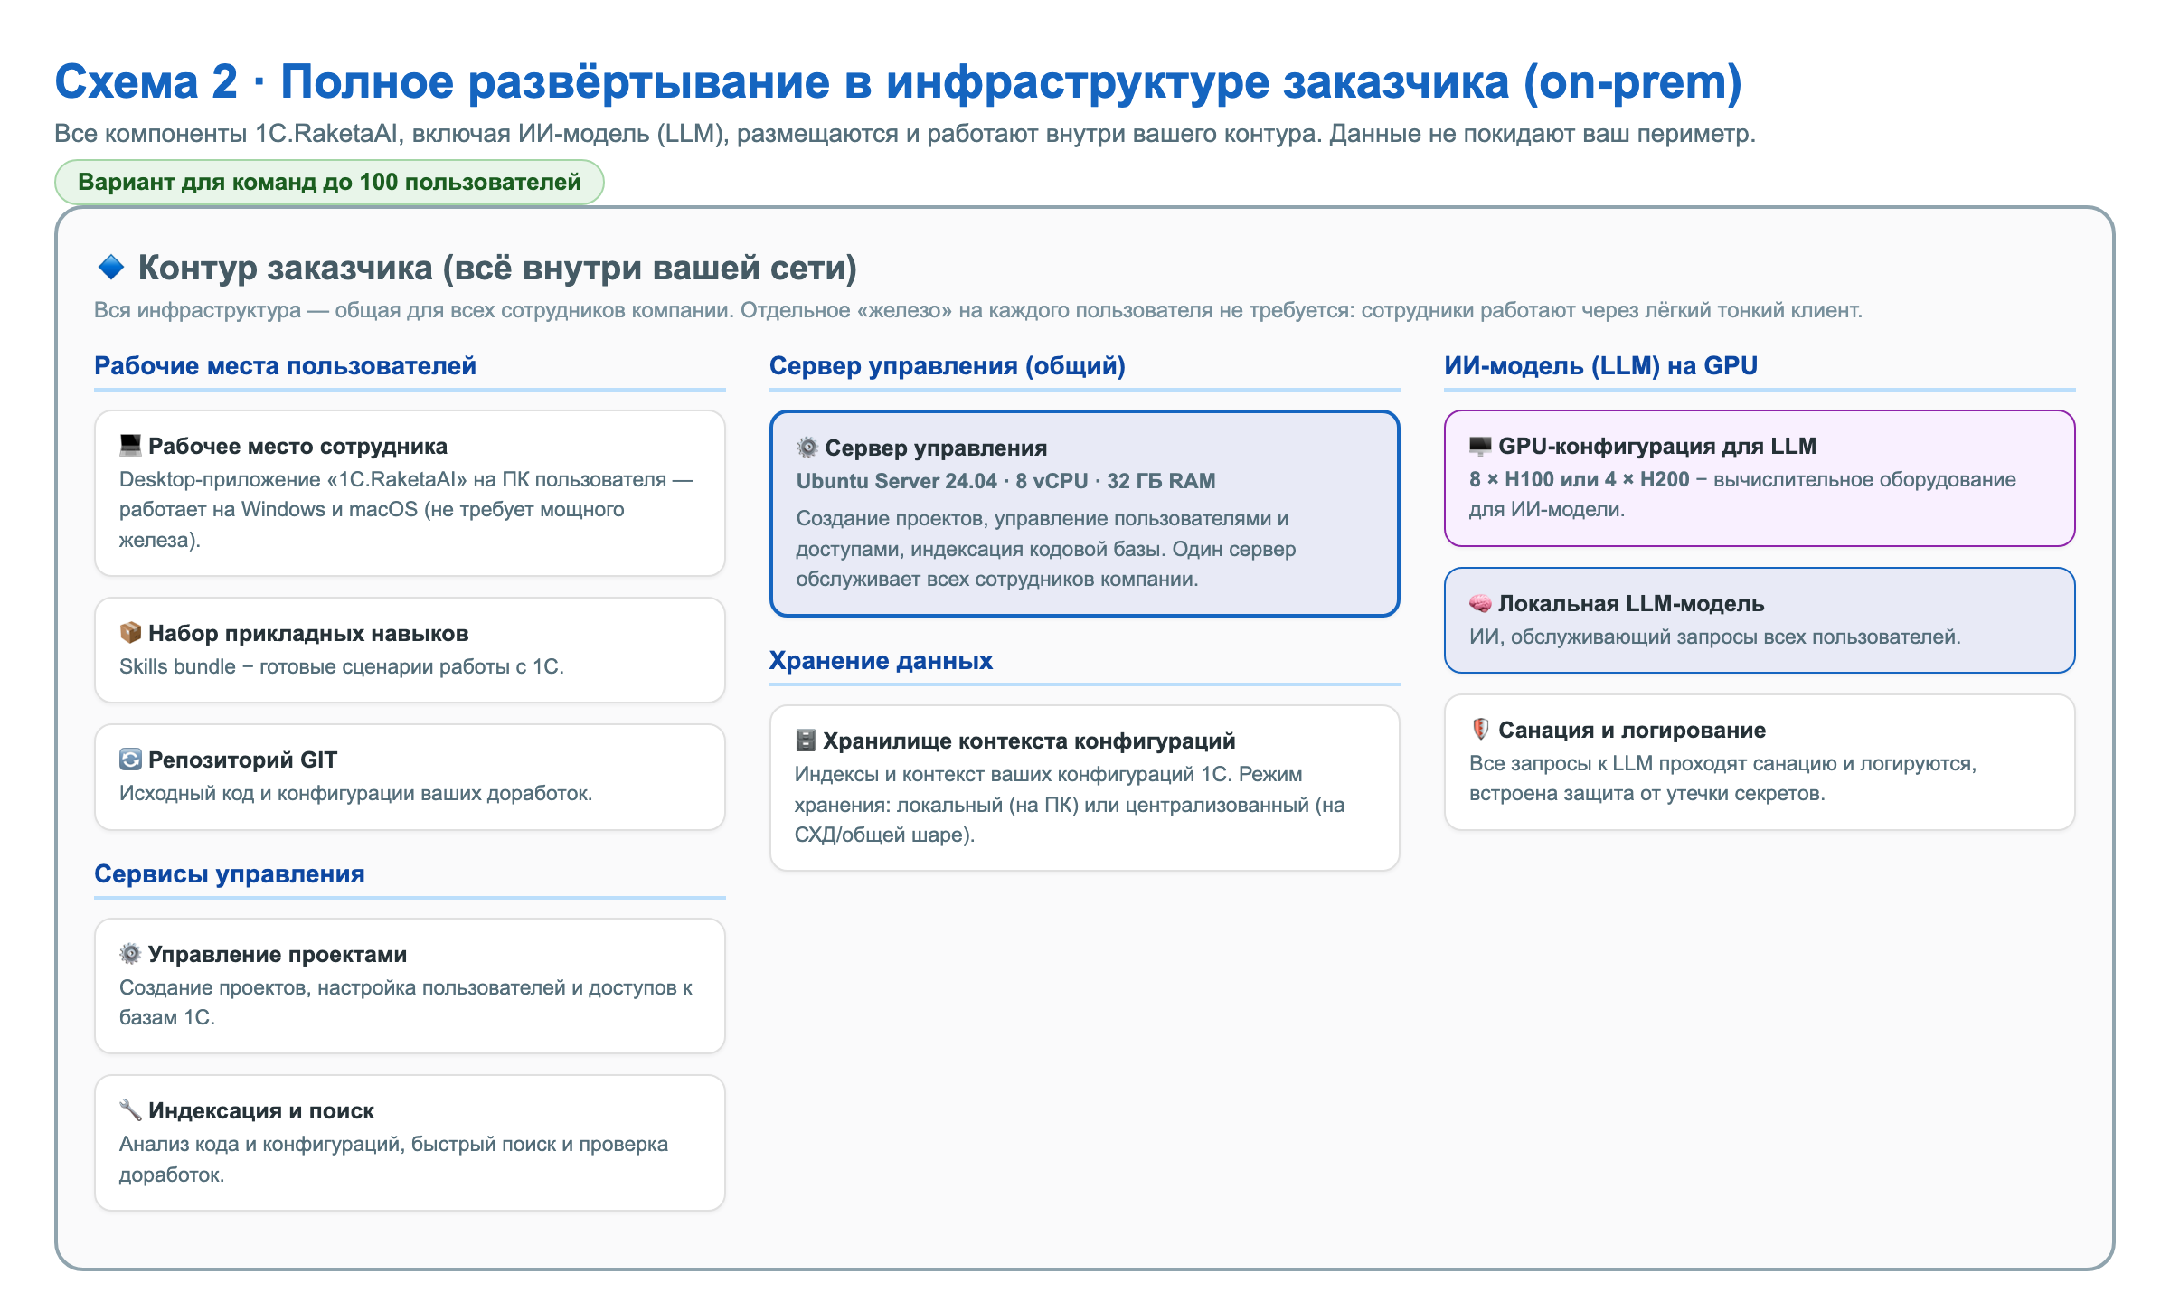Click the shield icon for Санация и логирование

(1480, 729)
